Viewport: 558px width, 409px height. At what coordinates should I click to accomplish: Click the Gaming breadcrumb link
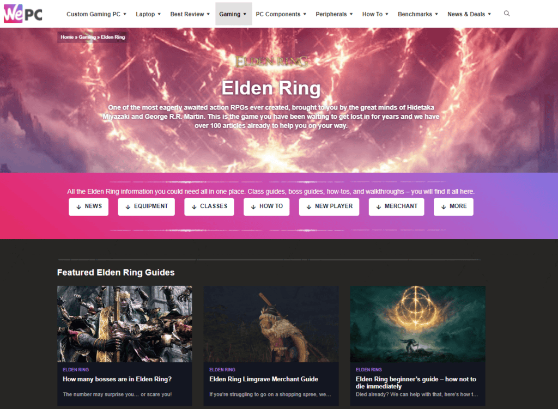coord(87,37)
